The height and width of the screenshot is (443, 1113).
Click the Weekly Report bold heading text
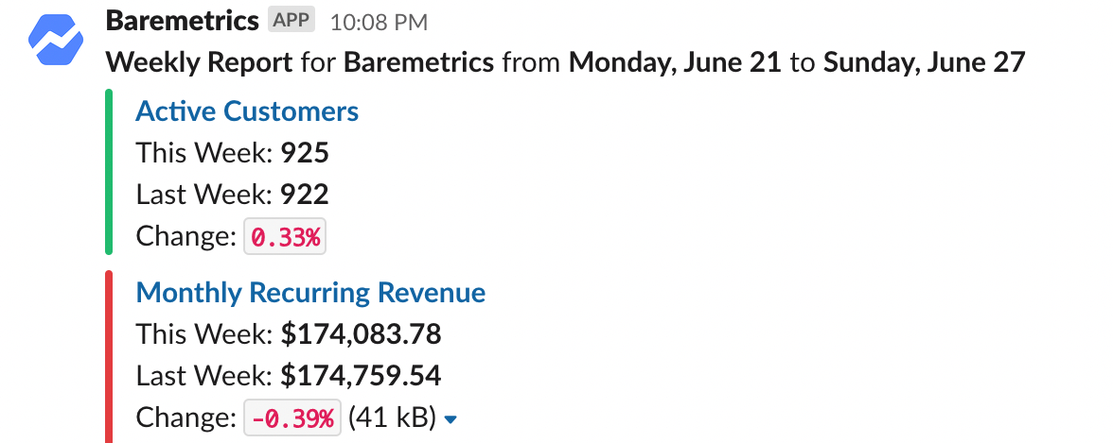click(200, 62)
